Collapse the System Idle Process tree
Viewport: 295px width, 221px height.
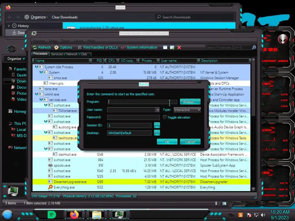pos(37,67)
